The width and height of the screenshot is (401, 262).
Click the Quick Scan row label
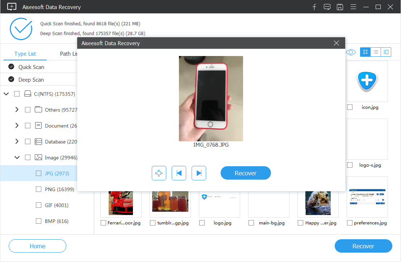31,67
